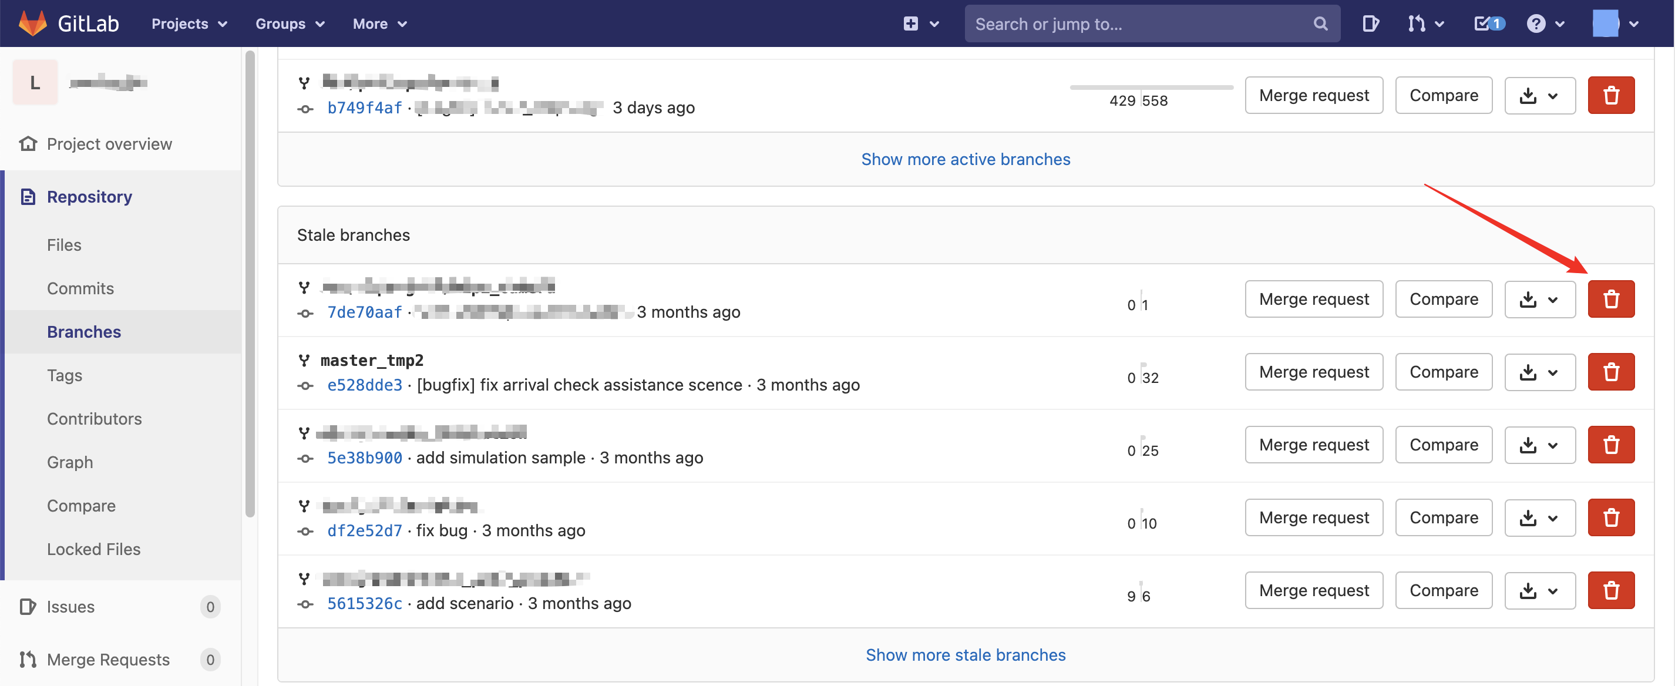Click the 429 558 divergence bar
1675x686 pixels.
pyautogui.click(x=1151, y=96)
